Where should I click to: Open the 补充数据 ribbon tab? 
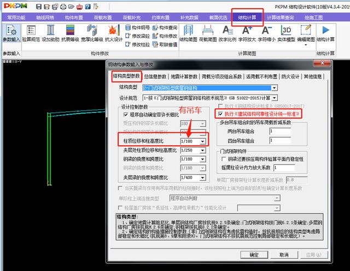coord(189,17)
